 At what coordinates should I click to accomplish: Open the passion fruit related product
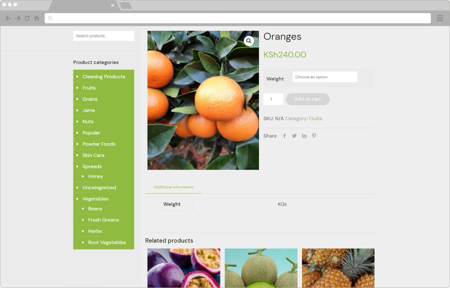coord(184,268)
